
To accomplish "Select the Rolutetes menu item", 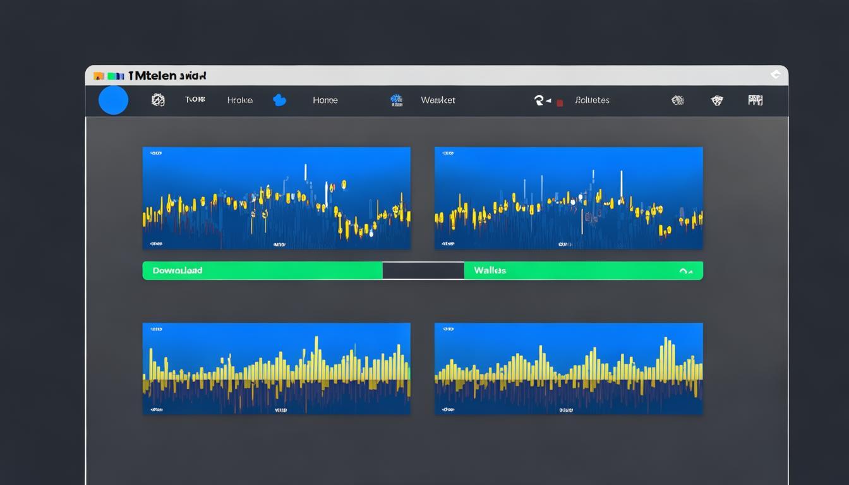I will click(x=593, y=100).
